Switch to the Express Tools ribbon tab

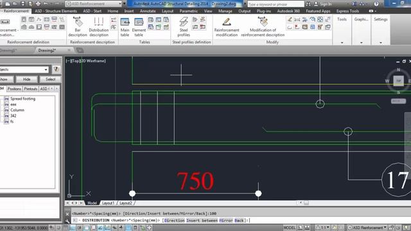click(347, 11)
